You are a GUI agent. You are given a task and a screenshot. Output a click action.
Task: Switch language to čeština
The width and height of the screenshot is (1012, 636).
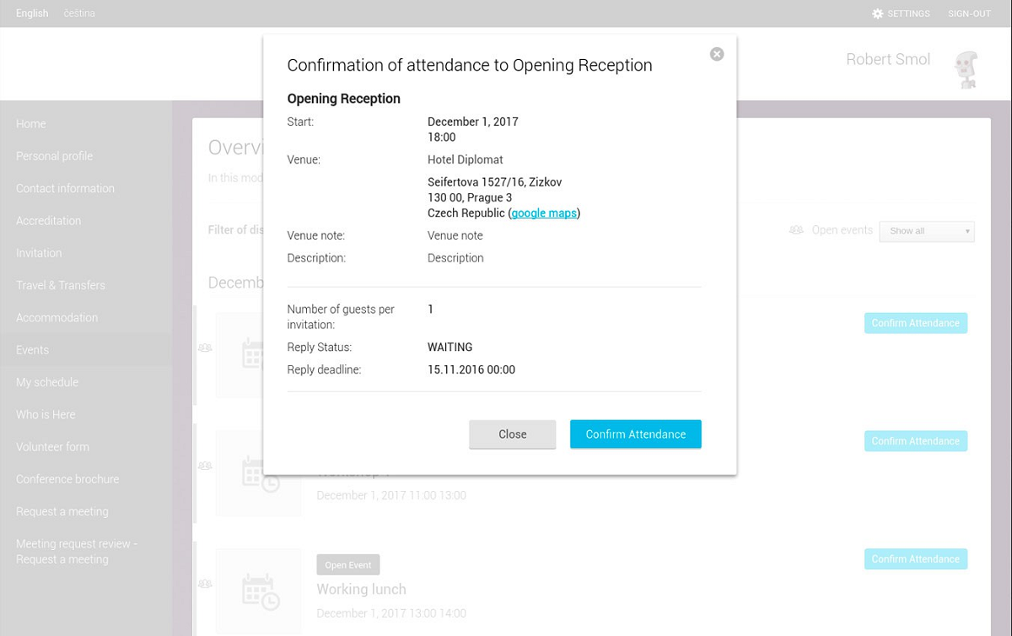tap(79, 13)
